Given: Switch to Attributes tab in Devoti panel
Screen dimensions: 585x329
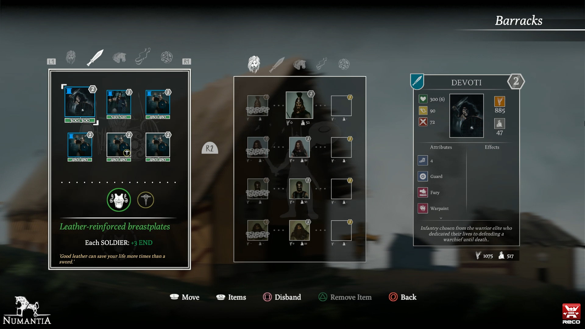Looking at the screenshot, I should pos(441,146).
